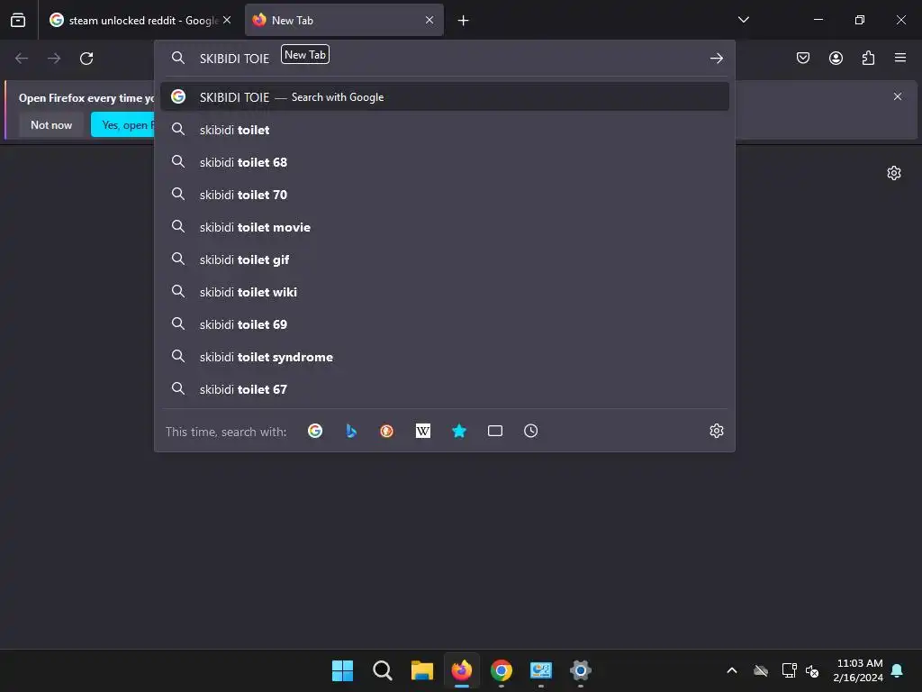Search this time with Google icon

pyautogui.click(x=315, y=432)
